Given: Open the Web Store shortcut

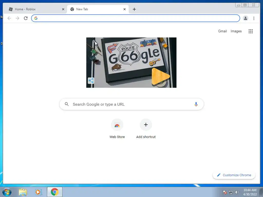Looking at the screenshot, I should (x=117, y=129).
